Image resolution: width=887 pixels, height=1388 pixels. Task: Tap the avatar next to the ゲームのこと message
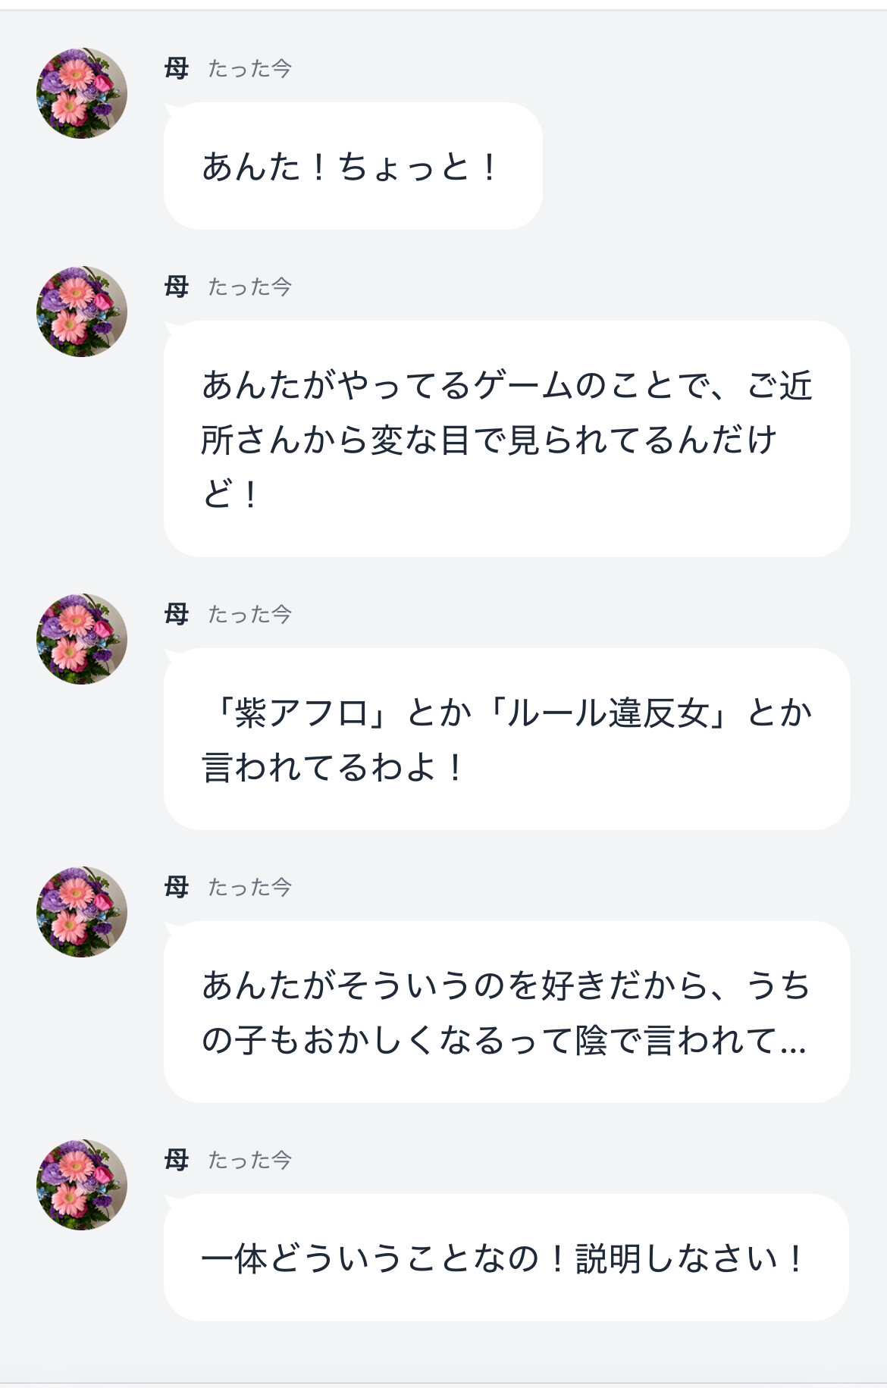[82, 312]
